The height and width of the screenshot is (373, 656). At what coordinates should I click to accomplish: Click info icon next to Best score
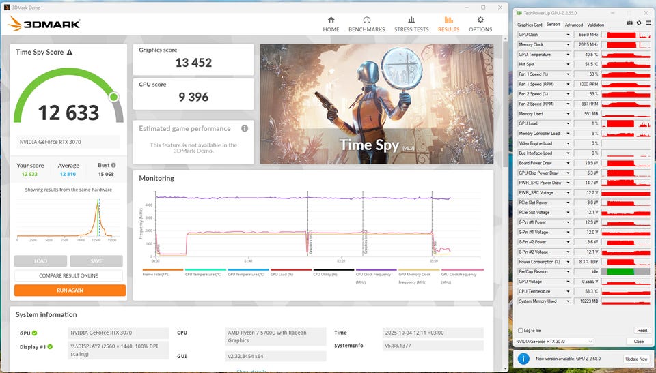click(x=113, y=165)
